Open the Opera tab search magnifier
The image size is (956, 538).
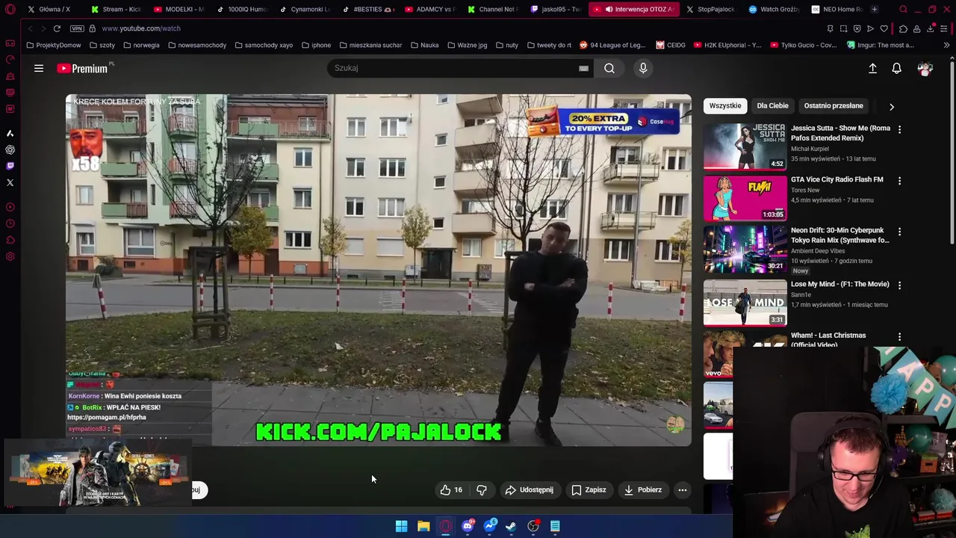tap(903, 9)
